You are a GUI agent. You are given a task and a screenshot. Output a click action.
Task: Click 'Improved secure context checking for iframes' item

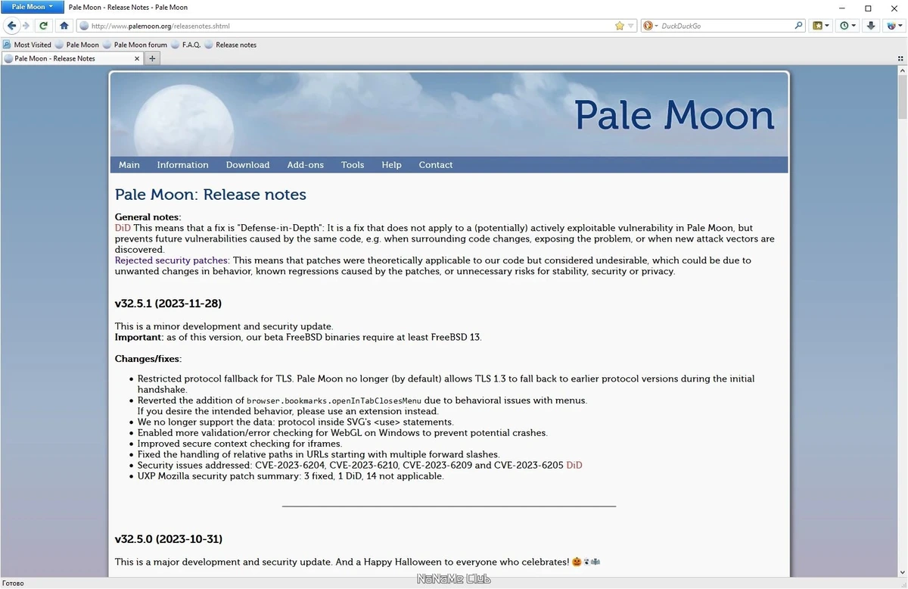240,444
